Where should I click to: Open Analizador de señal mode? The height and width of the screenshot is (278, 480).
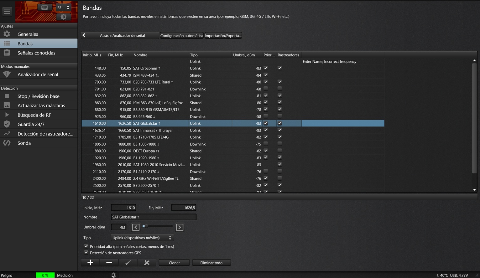(x=39, y=74)
